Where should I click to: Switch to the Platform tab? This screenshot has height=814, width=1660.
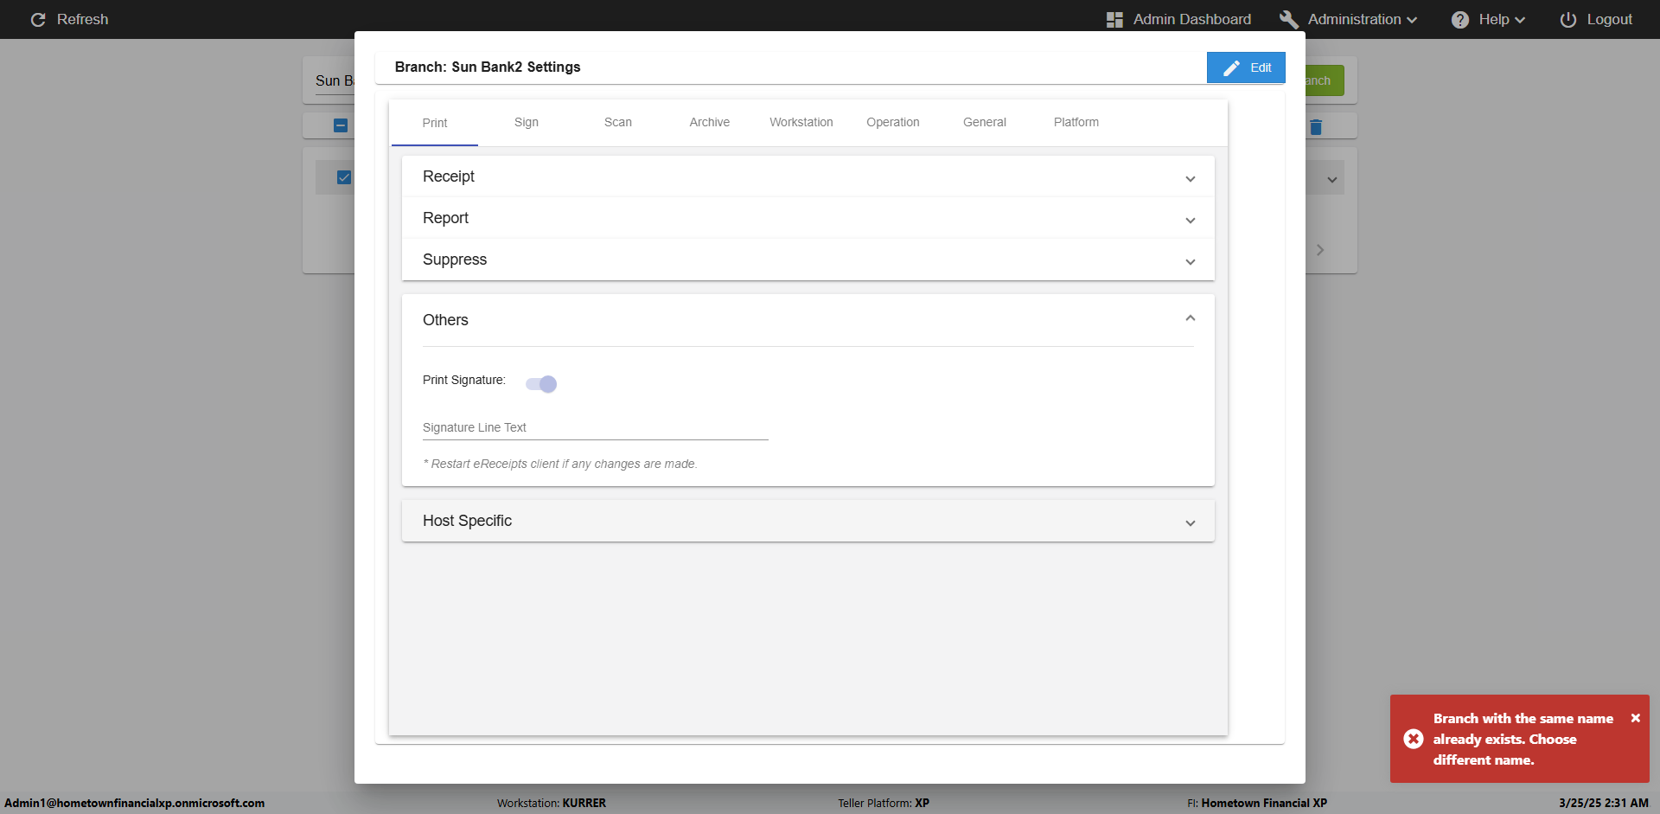click(1076, 122)
